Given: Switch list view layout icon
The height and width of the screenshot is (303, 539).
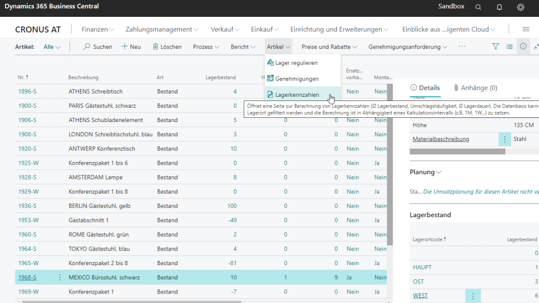Looking at the screenshot, I should pos(510,46).
